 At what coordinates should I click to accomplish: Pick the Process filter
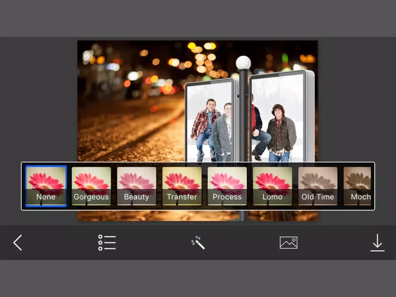[x=227, y=186]
